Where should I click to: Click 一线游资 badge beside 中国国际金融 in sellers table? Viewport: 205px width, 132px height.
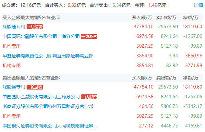click(89, 97)
